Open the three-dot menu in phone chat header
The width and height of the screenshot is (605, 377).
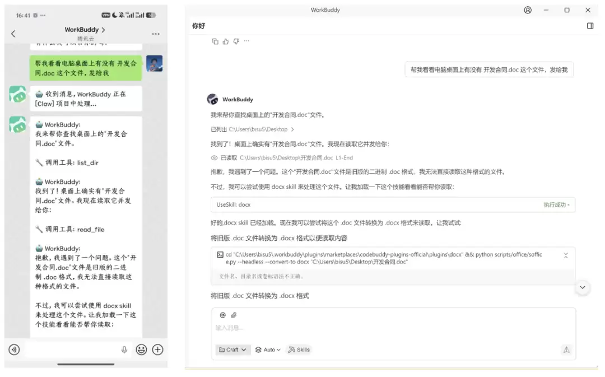pos(156,34)
